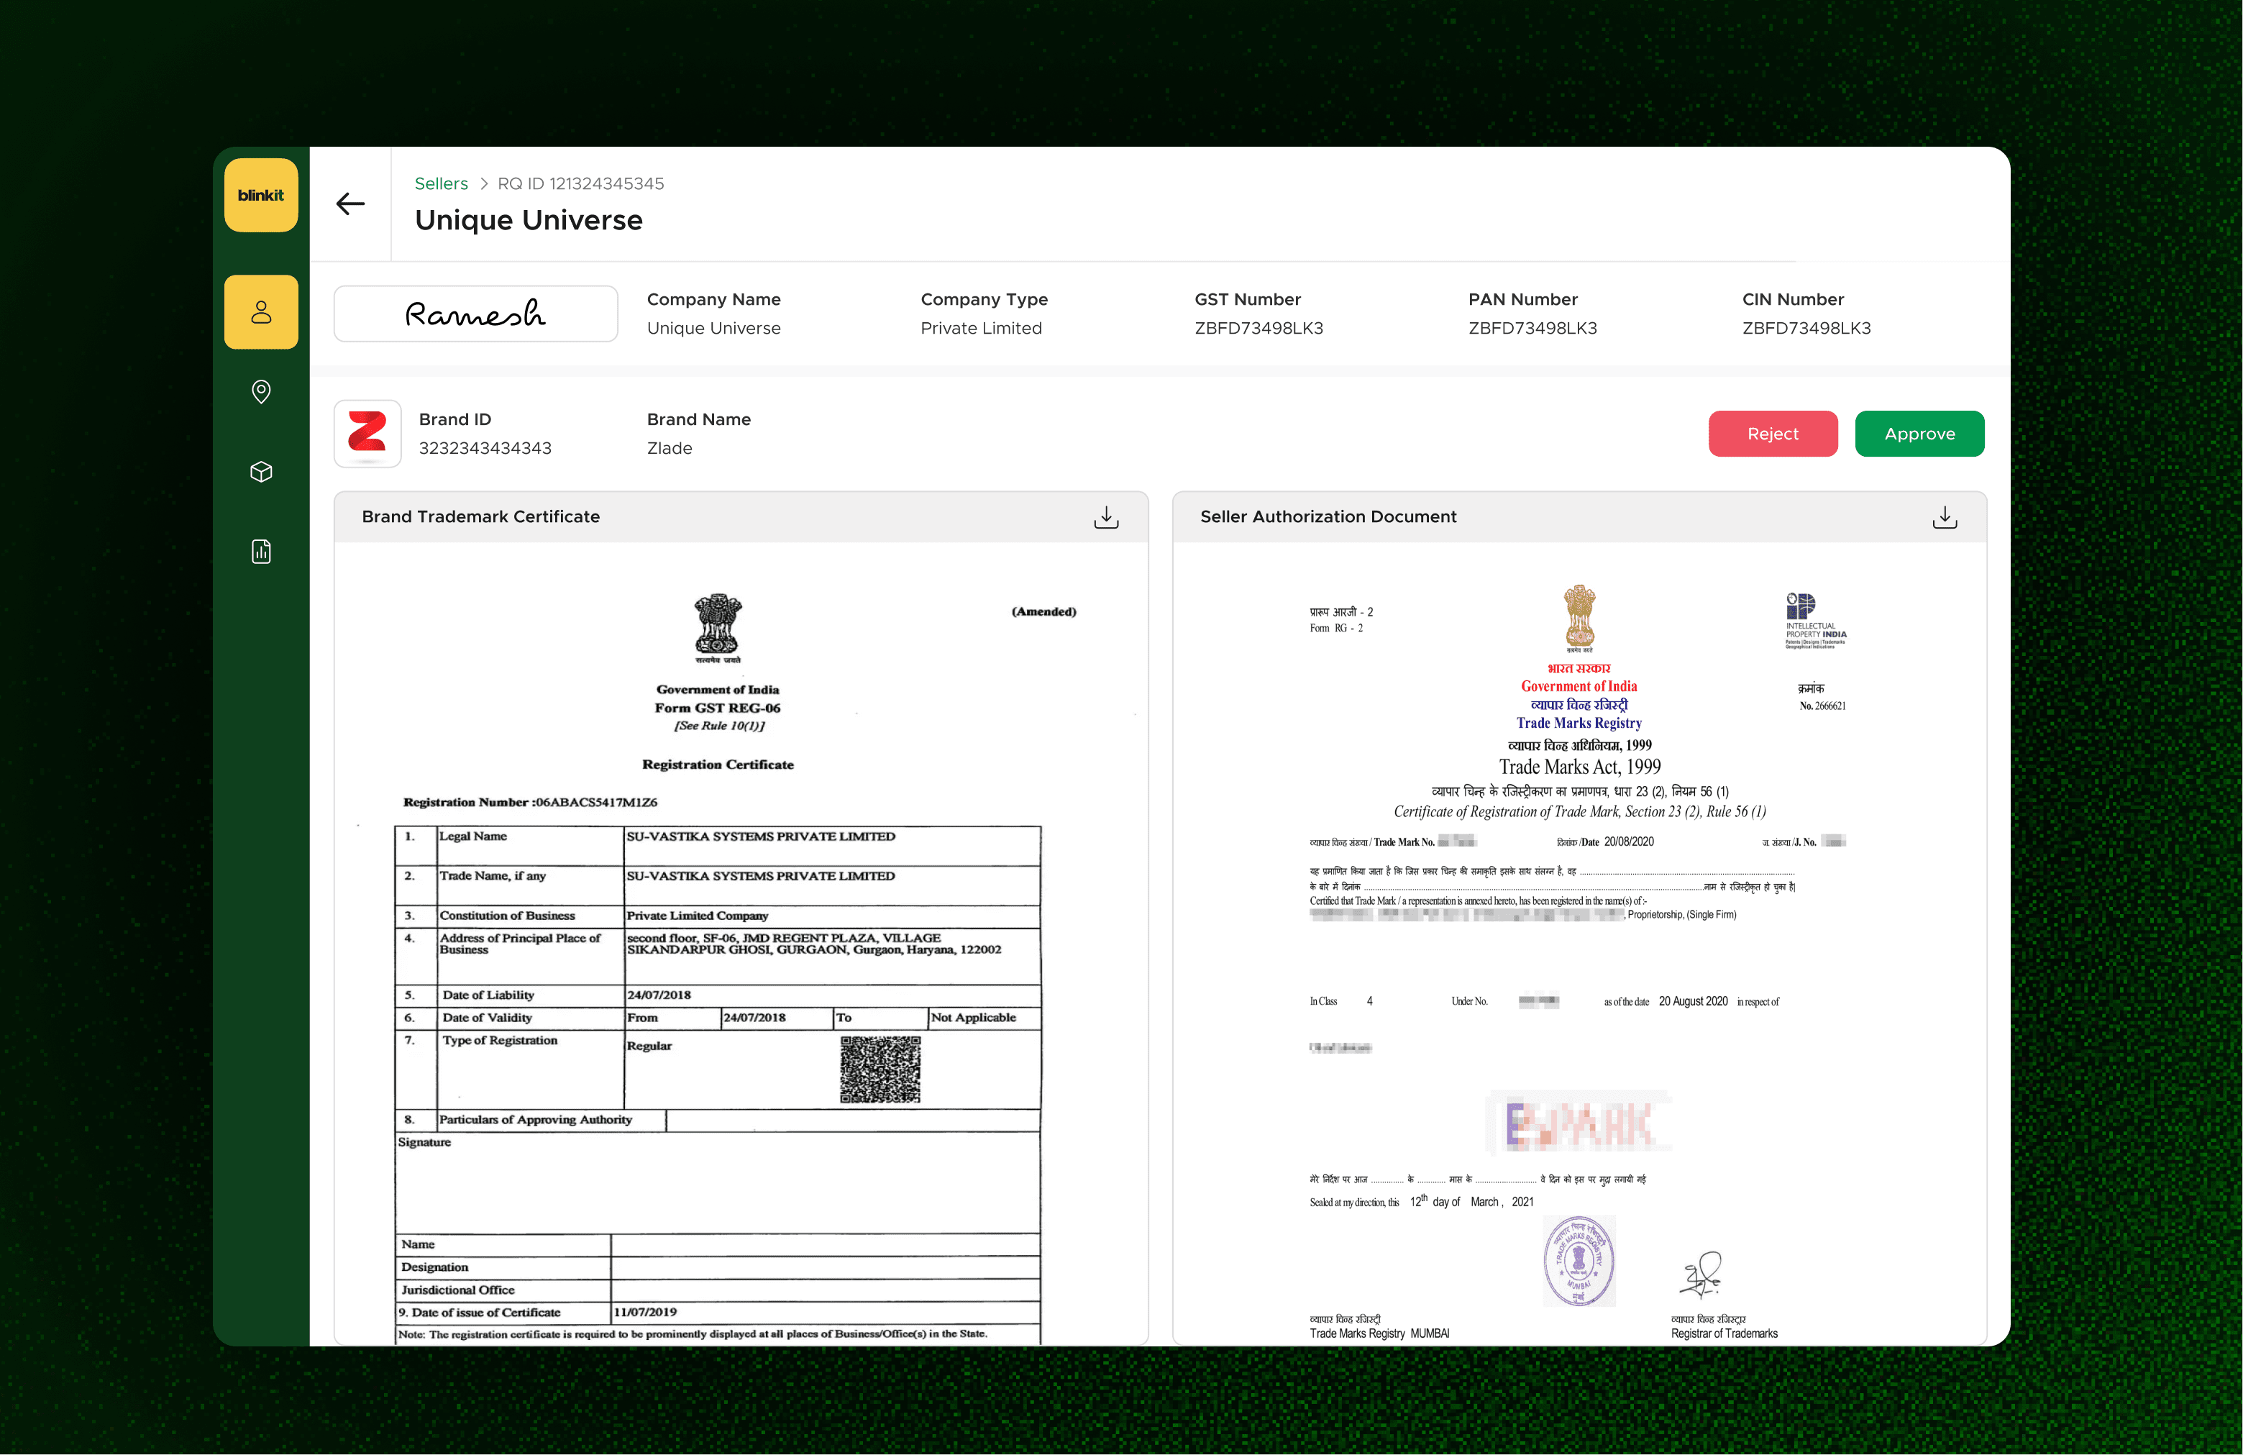Click the QR code in GST certificate
The width and height of the screenshot is (2243, 1455).
880,1069
